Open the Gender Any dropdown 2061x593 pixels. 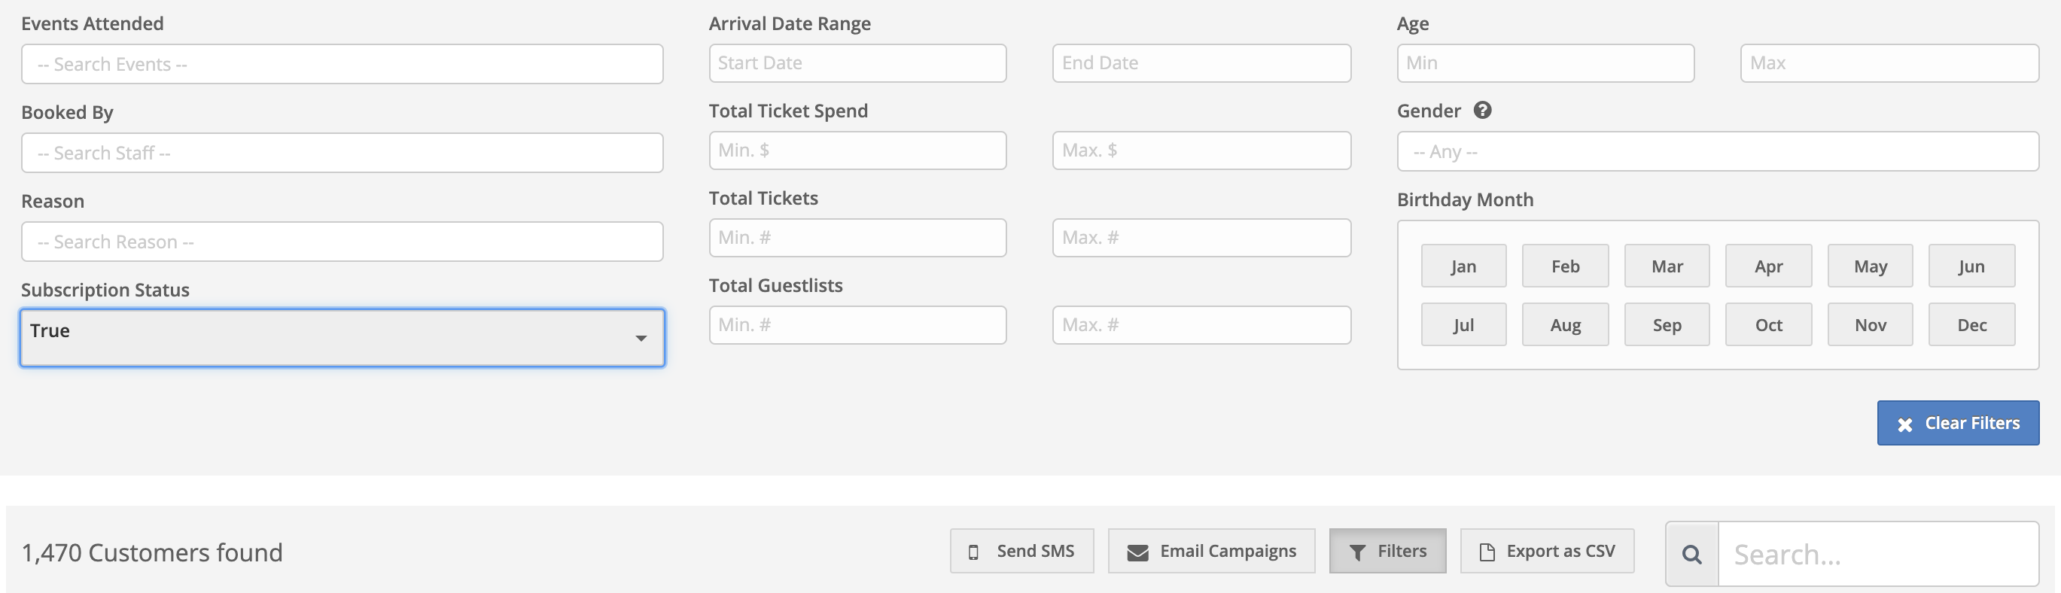click(1718, 151)
